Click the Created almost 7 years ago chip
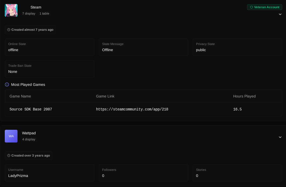This screenshot has width=286, height=187. pos(30,30)
